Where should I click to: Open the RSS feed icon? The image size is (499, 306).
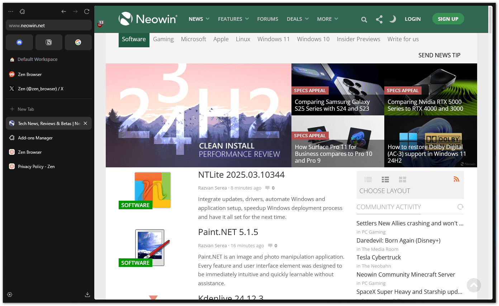(x=456, y=178)
